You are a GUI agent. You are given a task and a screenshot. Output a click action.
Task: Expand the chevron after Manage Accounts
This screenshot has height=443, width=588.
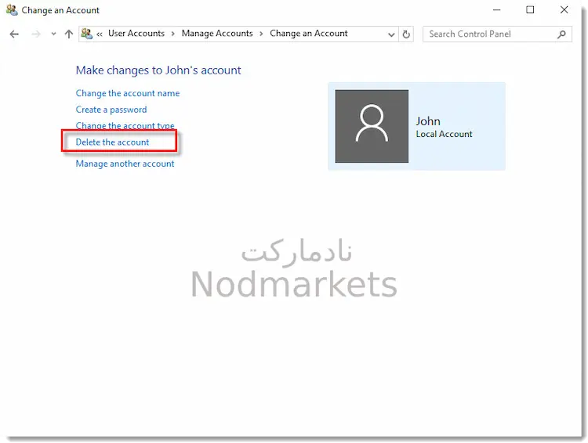coord(261,34)
